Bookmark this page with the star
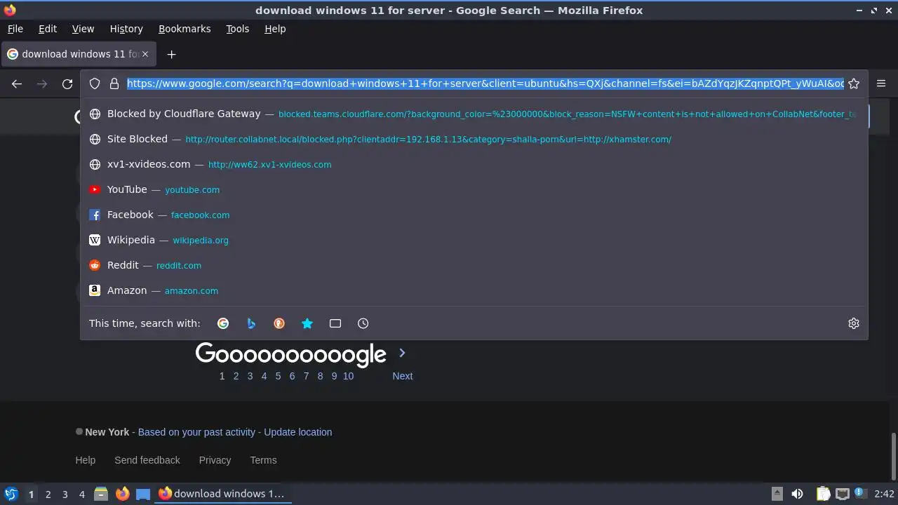Viewport: 898px width, 505px height. [854, 83]
